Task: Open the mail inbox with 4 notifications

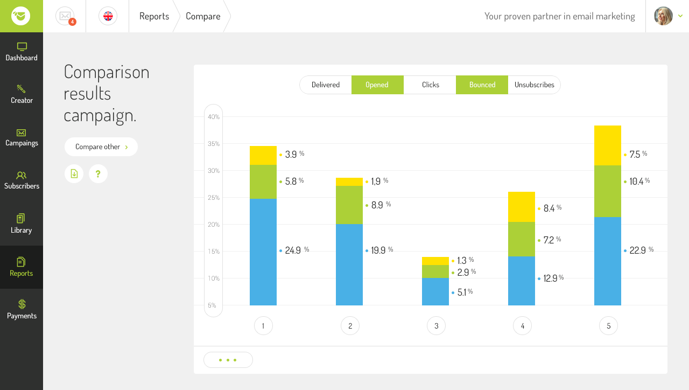Action: (65, 16)
